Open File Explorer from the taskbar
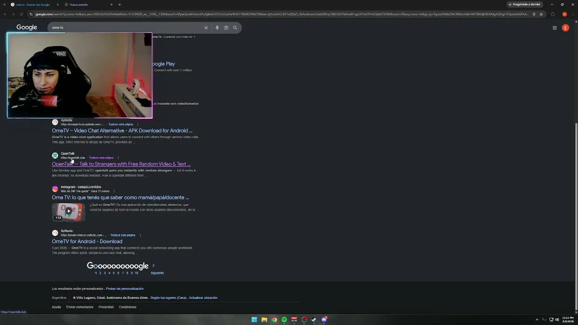The width and height of the screenshot is (578, 325). click(264, 320)
